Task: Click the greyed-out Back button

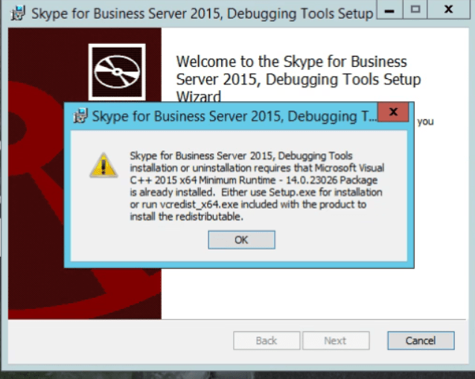Action: (267, 340)
